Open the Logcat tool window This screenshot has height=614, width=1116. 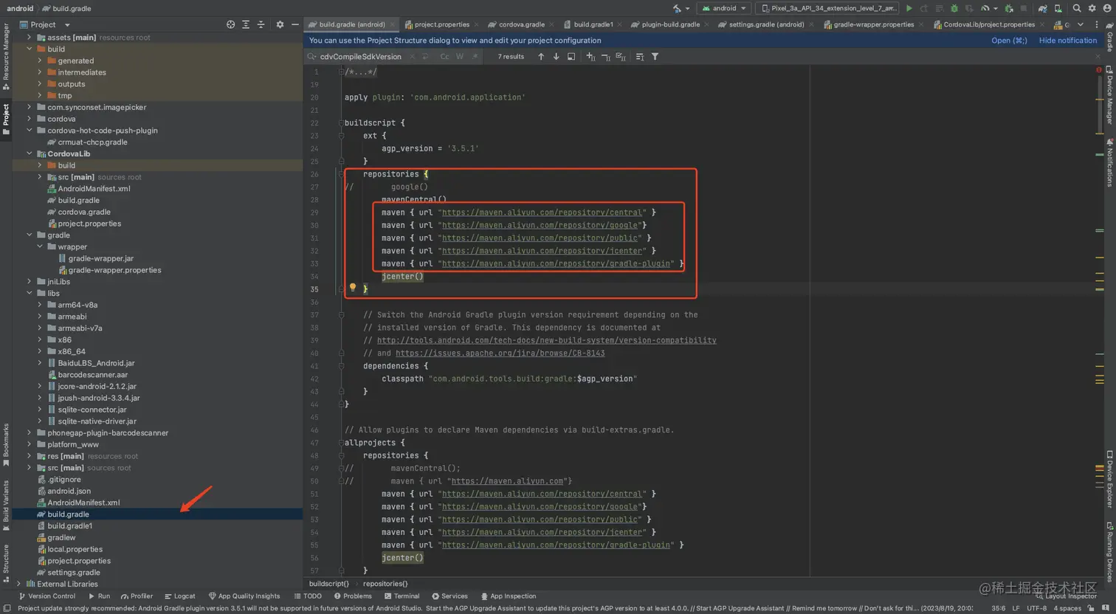[179, 596]
